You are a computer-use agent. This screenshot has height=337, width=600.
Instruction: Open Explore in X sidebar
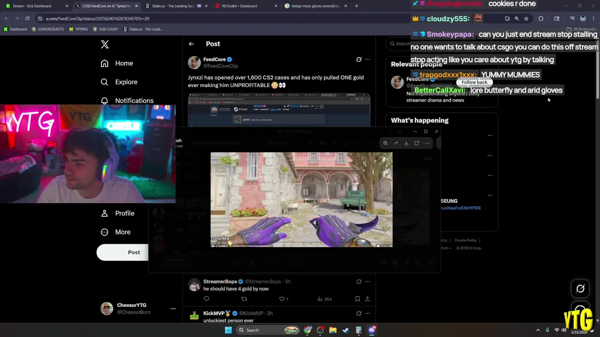pyautogui.click(x=119, y=82)
